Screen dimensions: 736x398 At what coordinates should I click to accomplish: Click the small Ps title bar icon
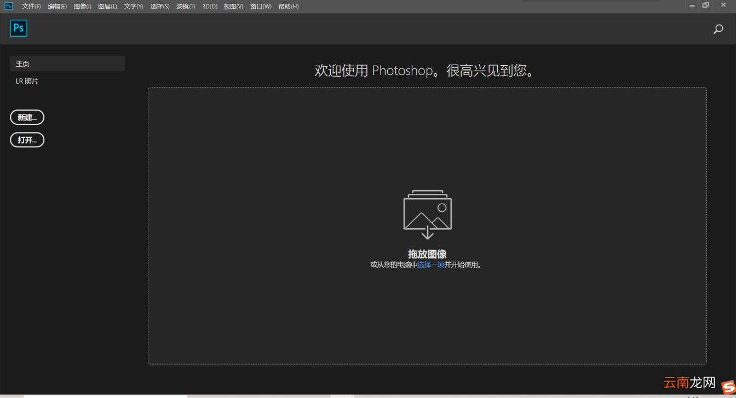[8, 6]
